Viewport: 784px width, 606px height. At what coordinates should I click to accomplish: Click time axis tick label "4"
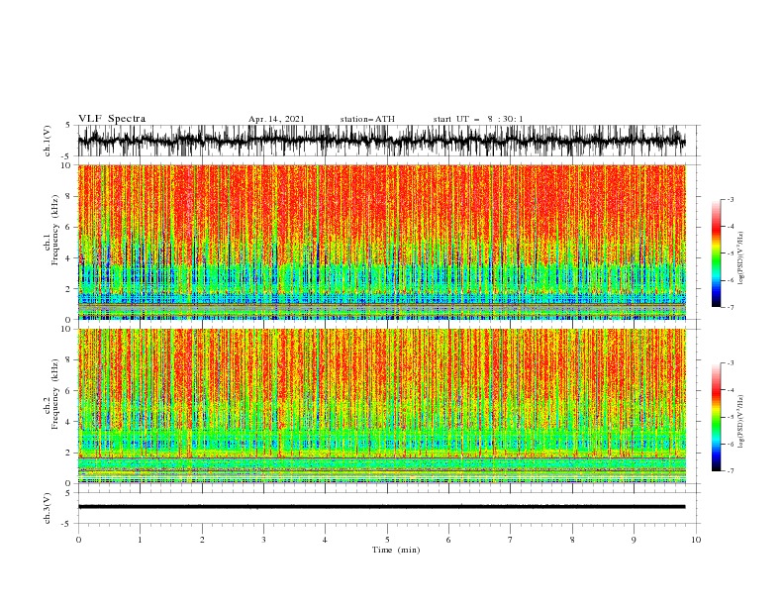tap(325, 540)
